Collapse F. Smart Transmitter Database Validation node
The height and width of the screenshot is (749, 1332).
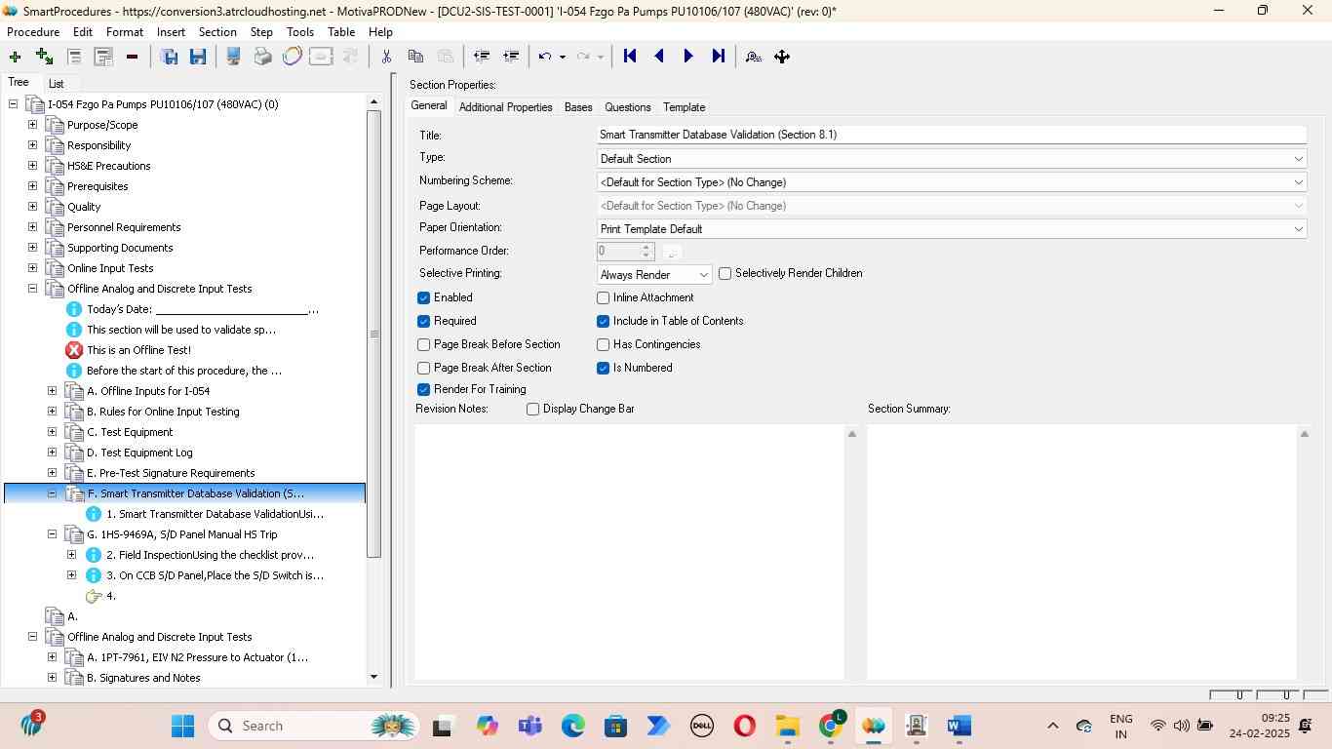(52, 493)
